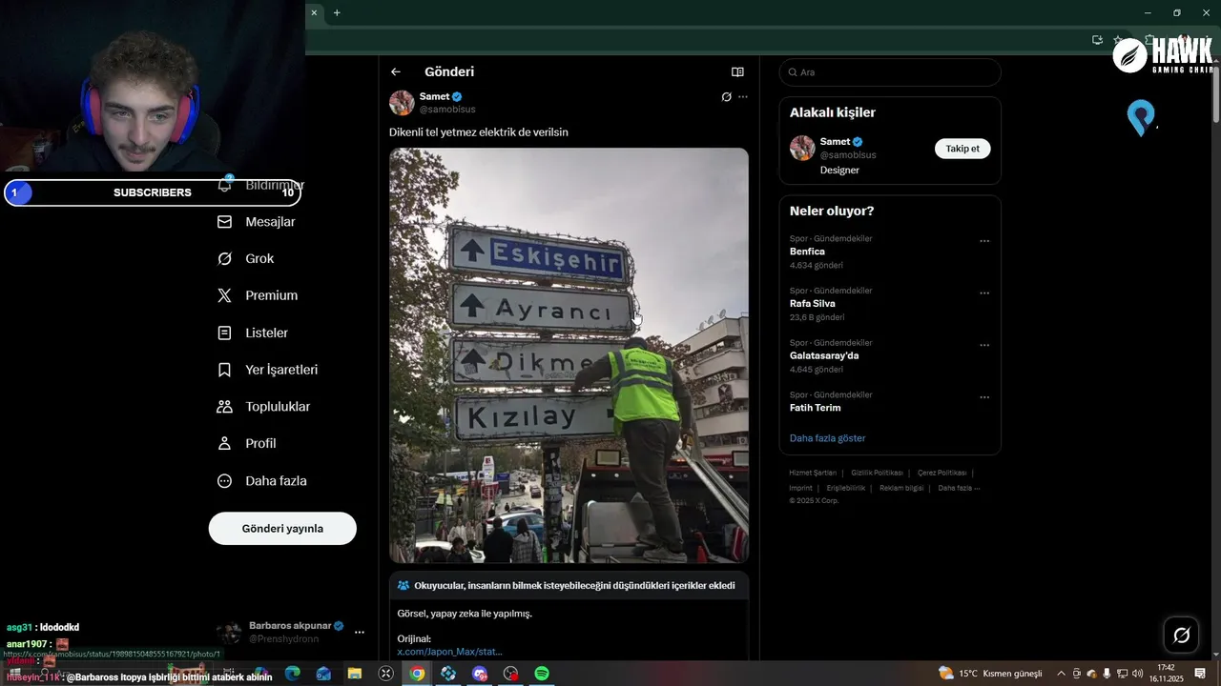
Task: Open Profil in the sidebar
Action: coord(247,443)
